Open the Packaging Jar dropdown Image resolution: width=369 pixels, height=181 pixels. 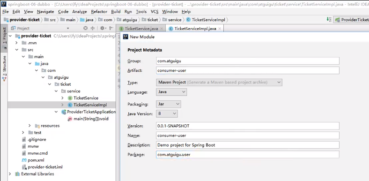[x=169, y=104]
